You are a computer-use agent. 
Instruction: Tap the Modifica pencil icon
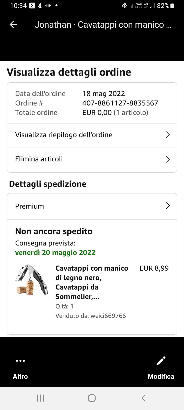161,361
